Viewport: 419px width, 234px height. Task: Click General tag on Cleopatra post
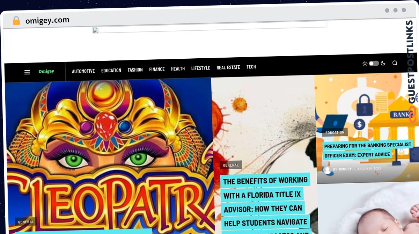click(x=26, y=222)
